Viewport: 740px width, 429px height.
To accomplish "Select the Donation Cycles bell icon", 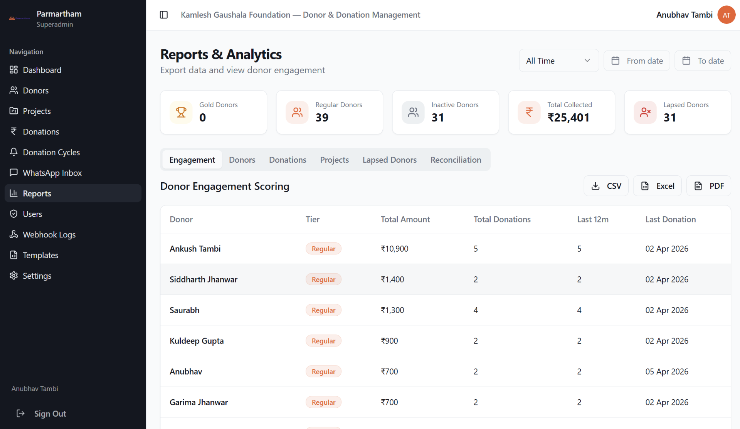I will pyautogui.click(x=14, y=152).
